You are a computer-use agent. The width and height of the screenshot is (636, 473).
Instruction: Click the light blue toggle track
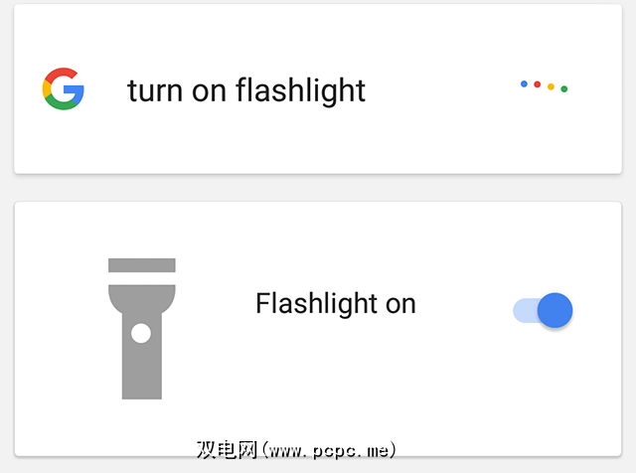point(523,311)
